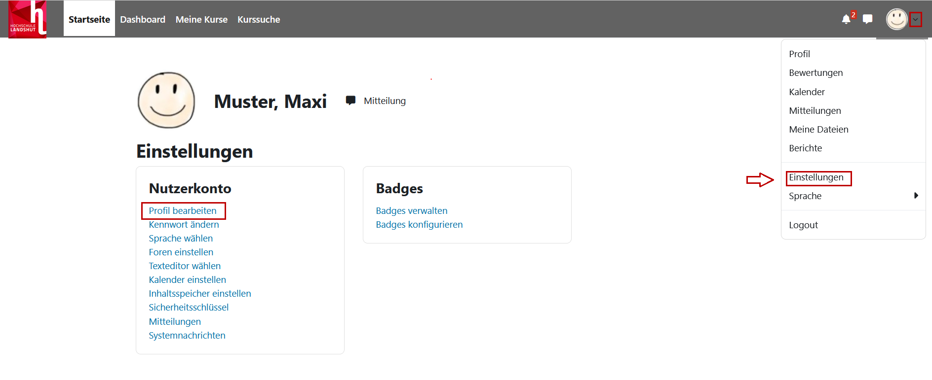Select Bewertungen in the user menu

815,73
